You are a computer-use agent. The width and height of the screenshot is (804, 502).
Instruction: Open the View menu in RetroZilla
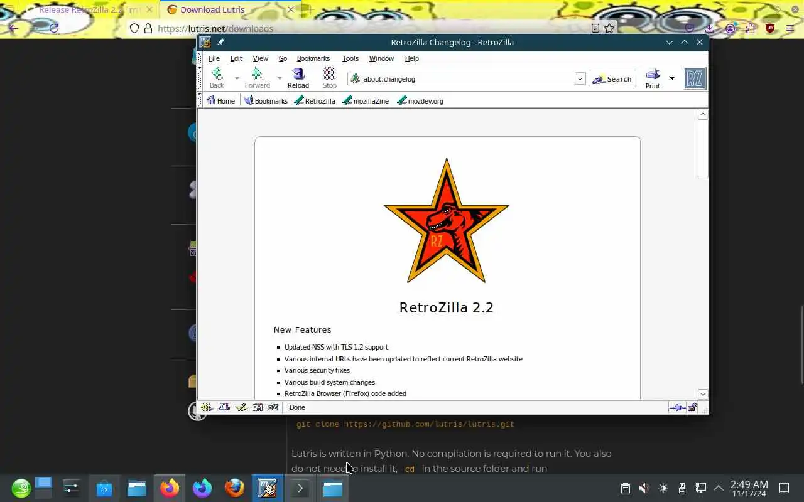click(x=260, y=58)
